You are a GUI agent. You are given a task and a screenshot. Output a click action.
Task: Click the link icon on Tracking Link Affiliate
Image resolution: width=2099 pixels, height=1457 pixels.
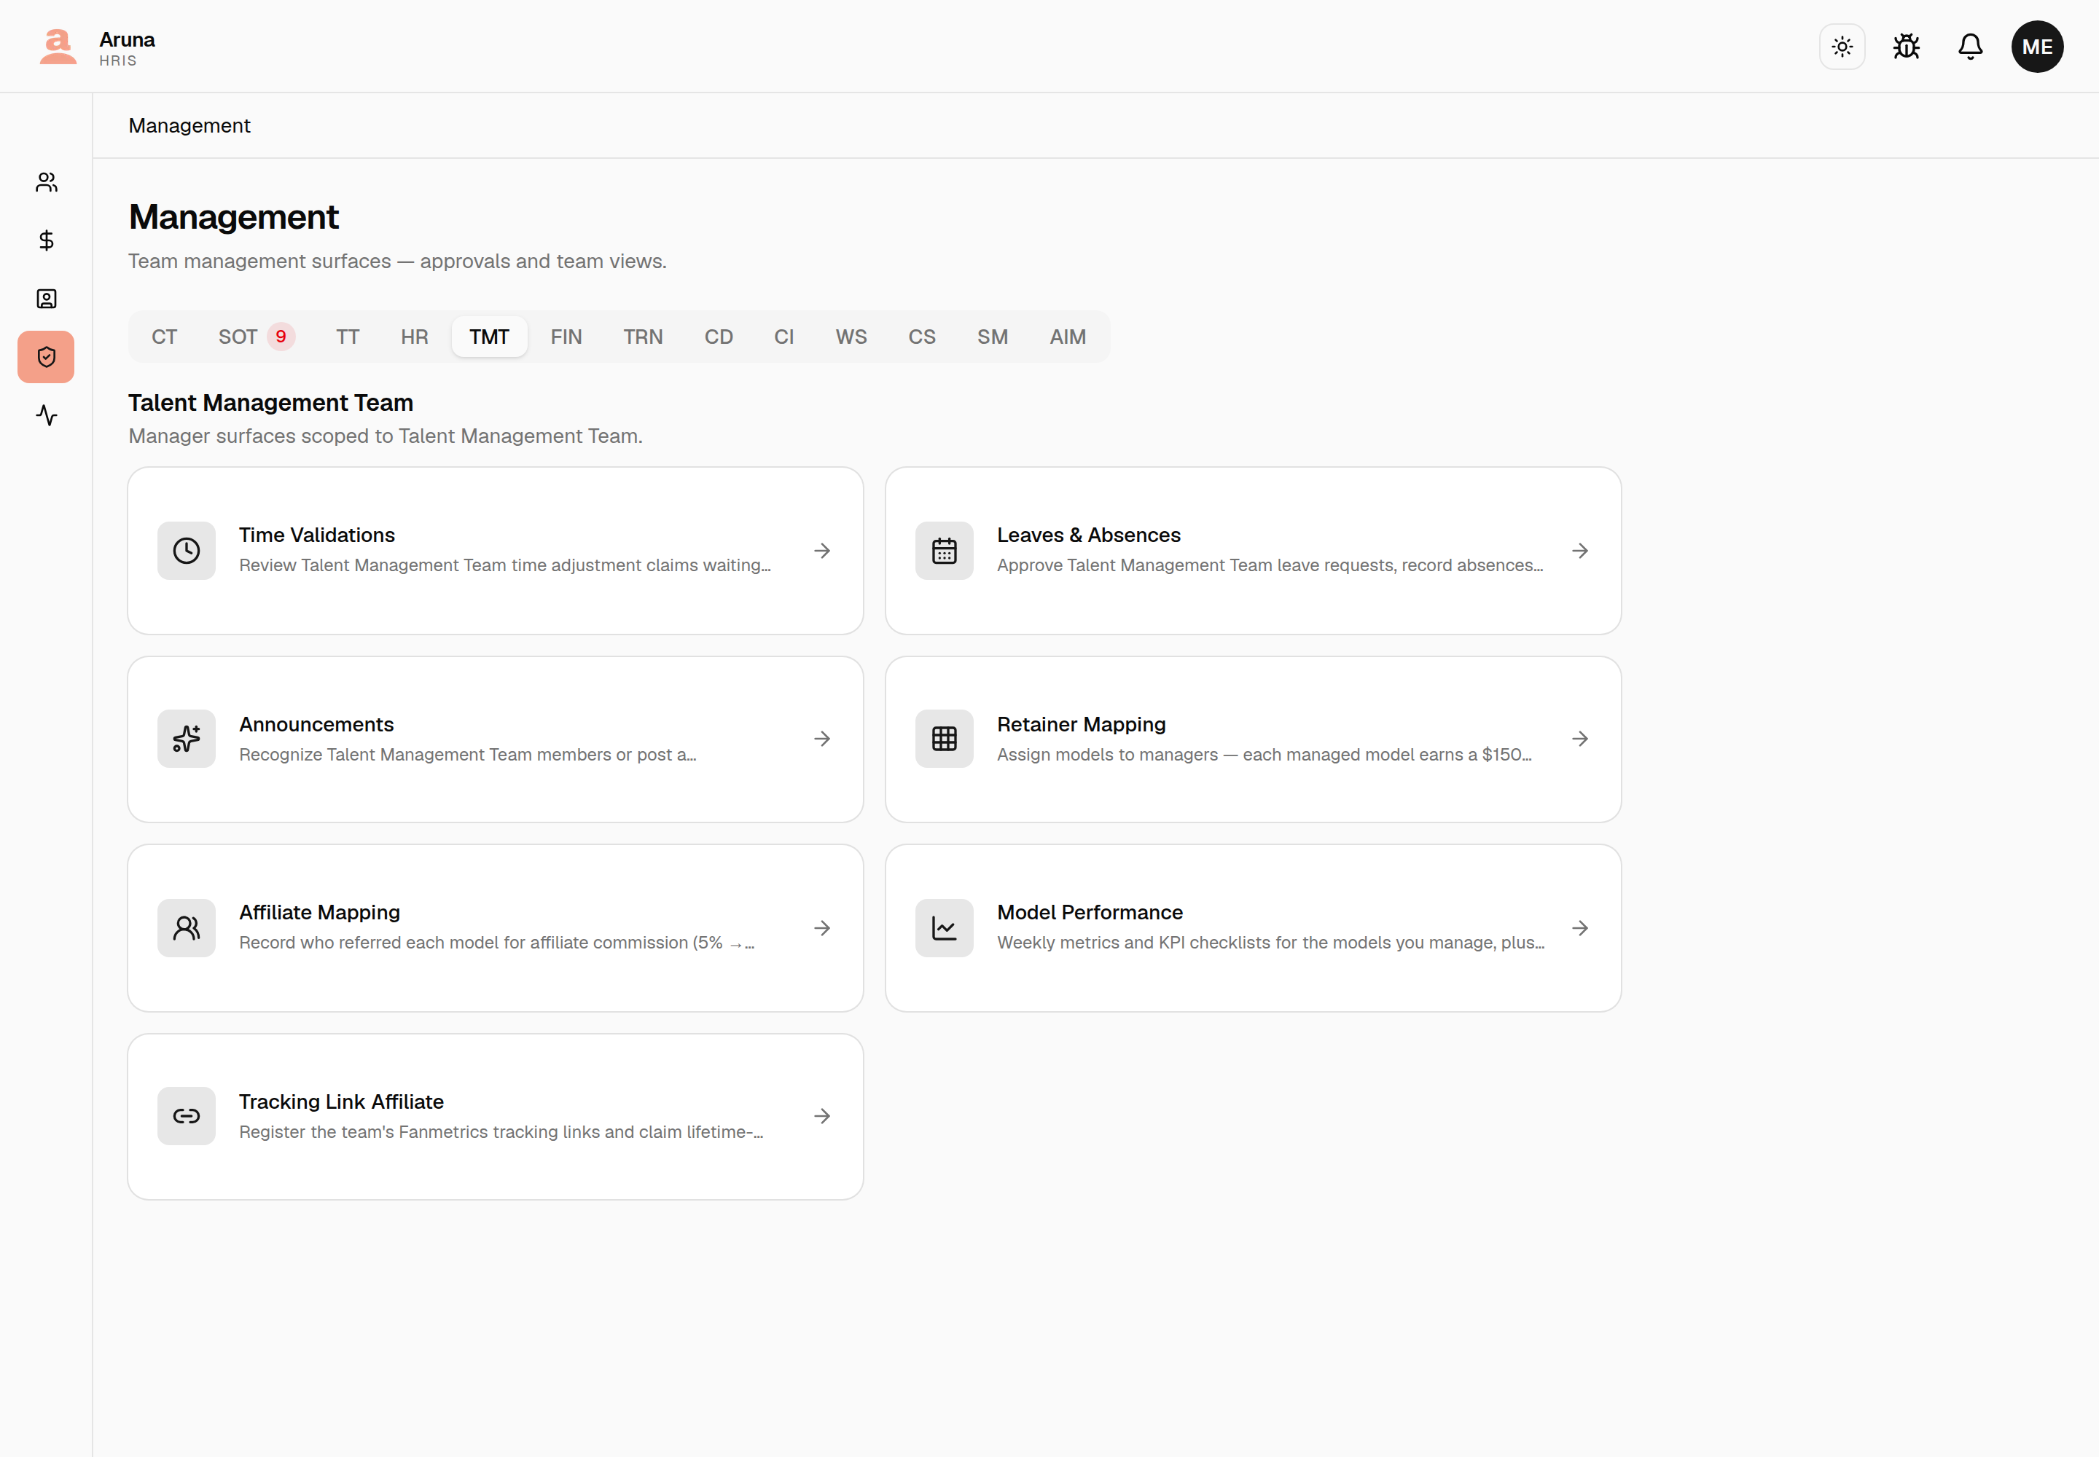(x=187, y=1115)
